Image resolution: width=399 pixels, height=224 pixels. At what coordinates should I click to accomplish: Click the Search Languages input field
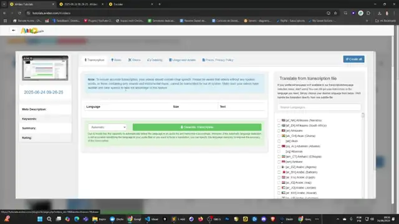319,107
